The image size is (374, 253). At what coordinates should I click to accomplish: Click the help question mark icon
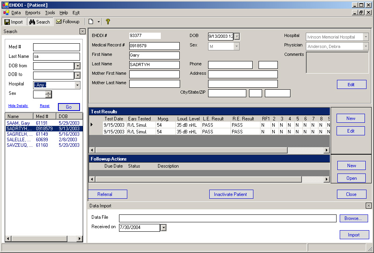click(x=108, y=22)
